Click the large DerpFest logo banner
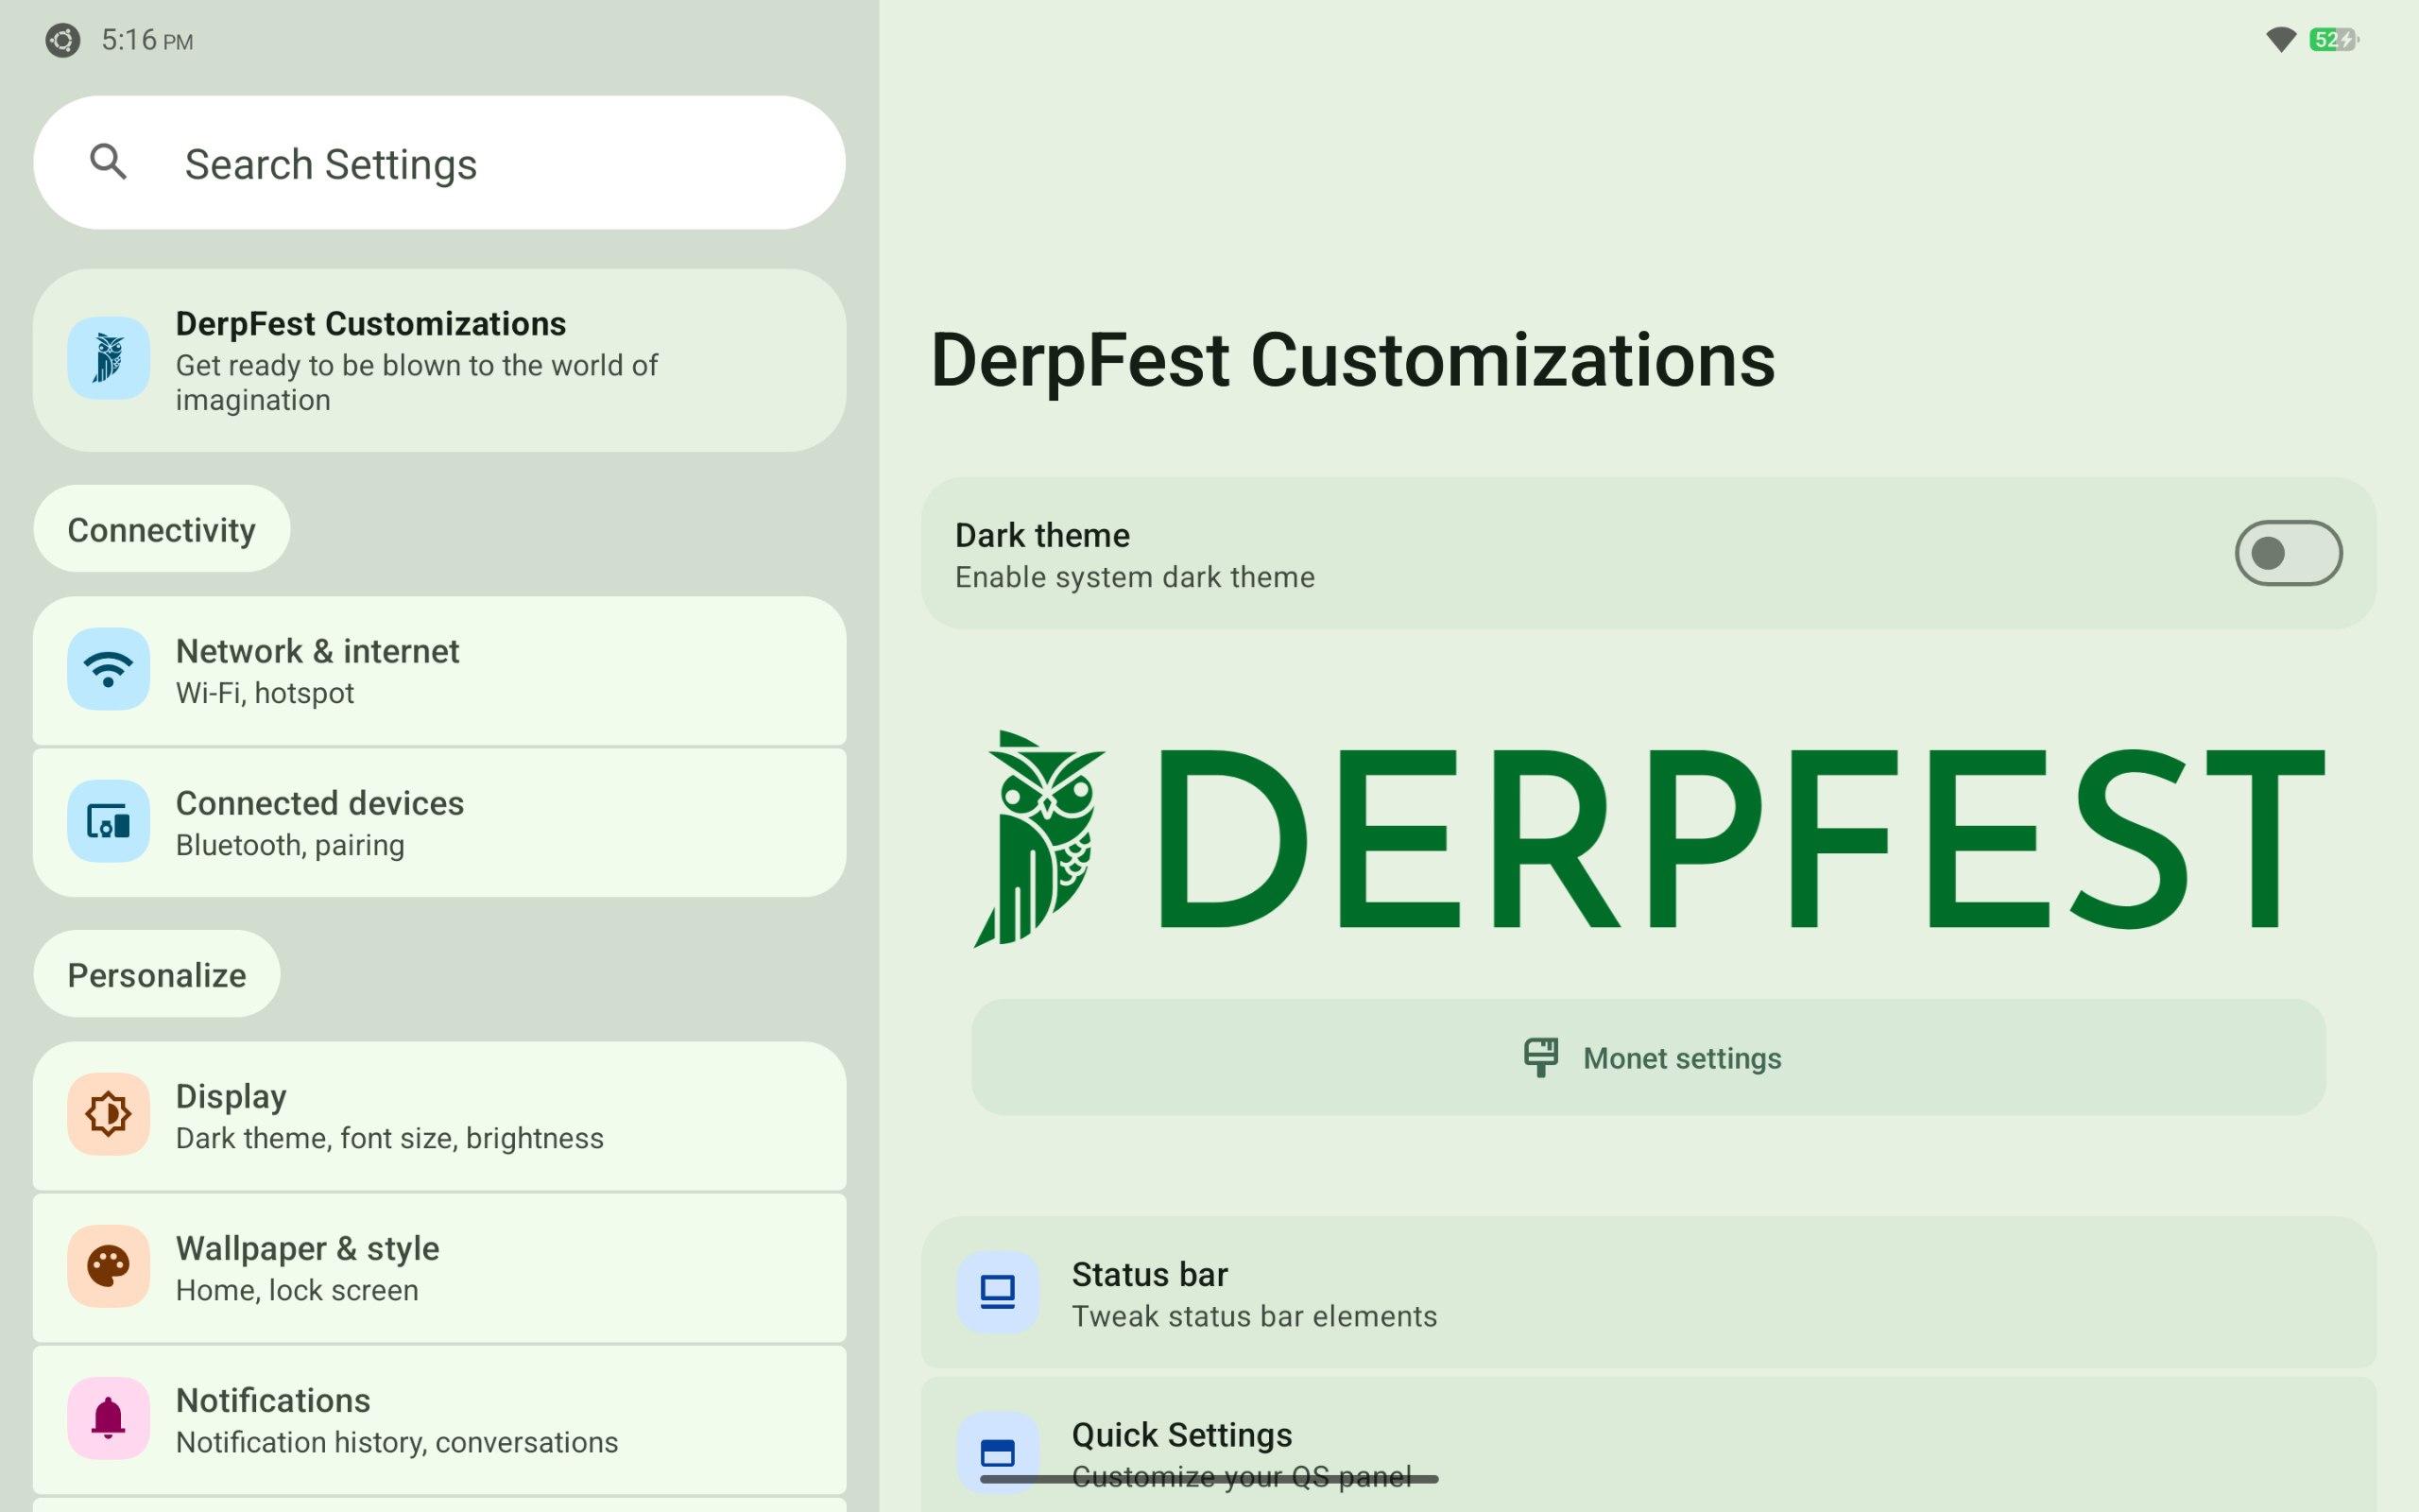 pyautogui.click(x=1647, y=838)
